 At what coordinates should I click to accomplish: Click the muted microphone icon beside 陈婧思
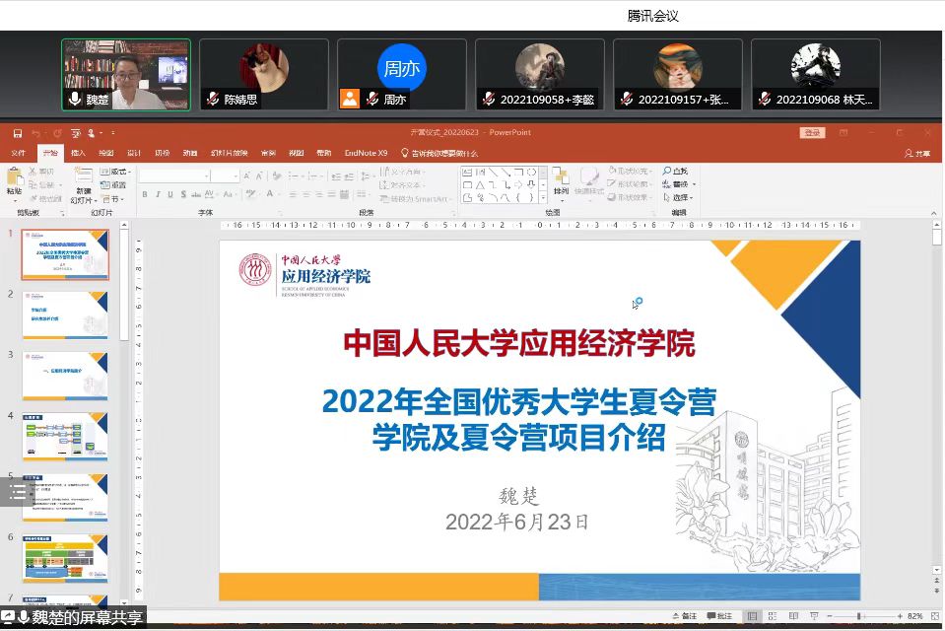[213, 100]
